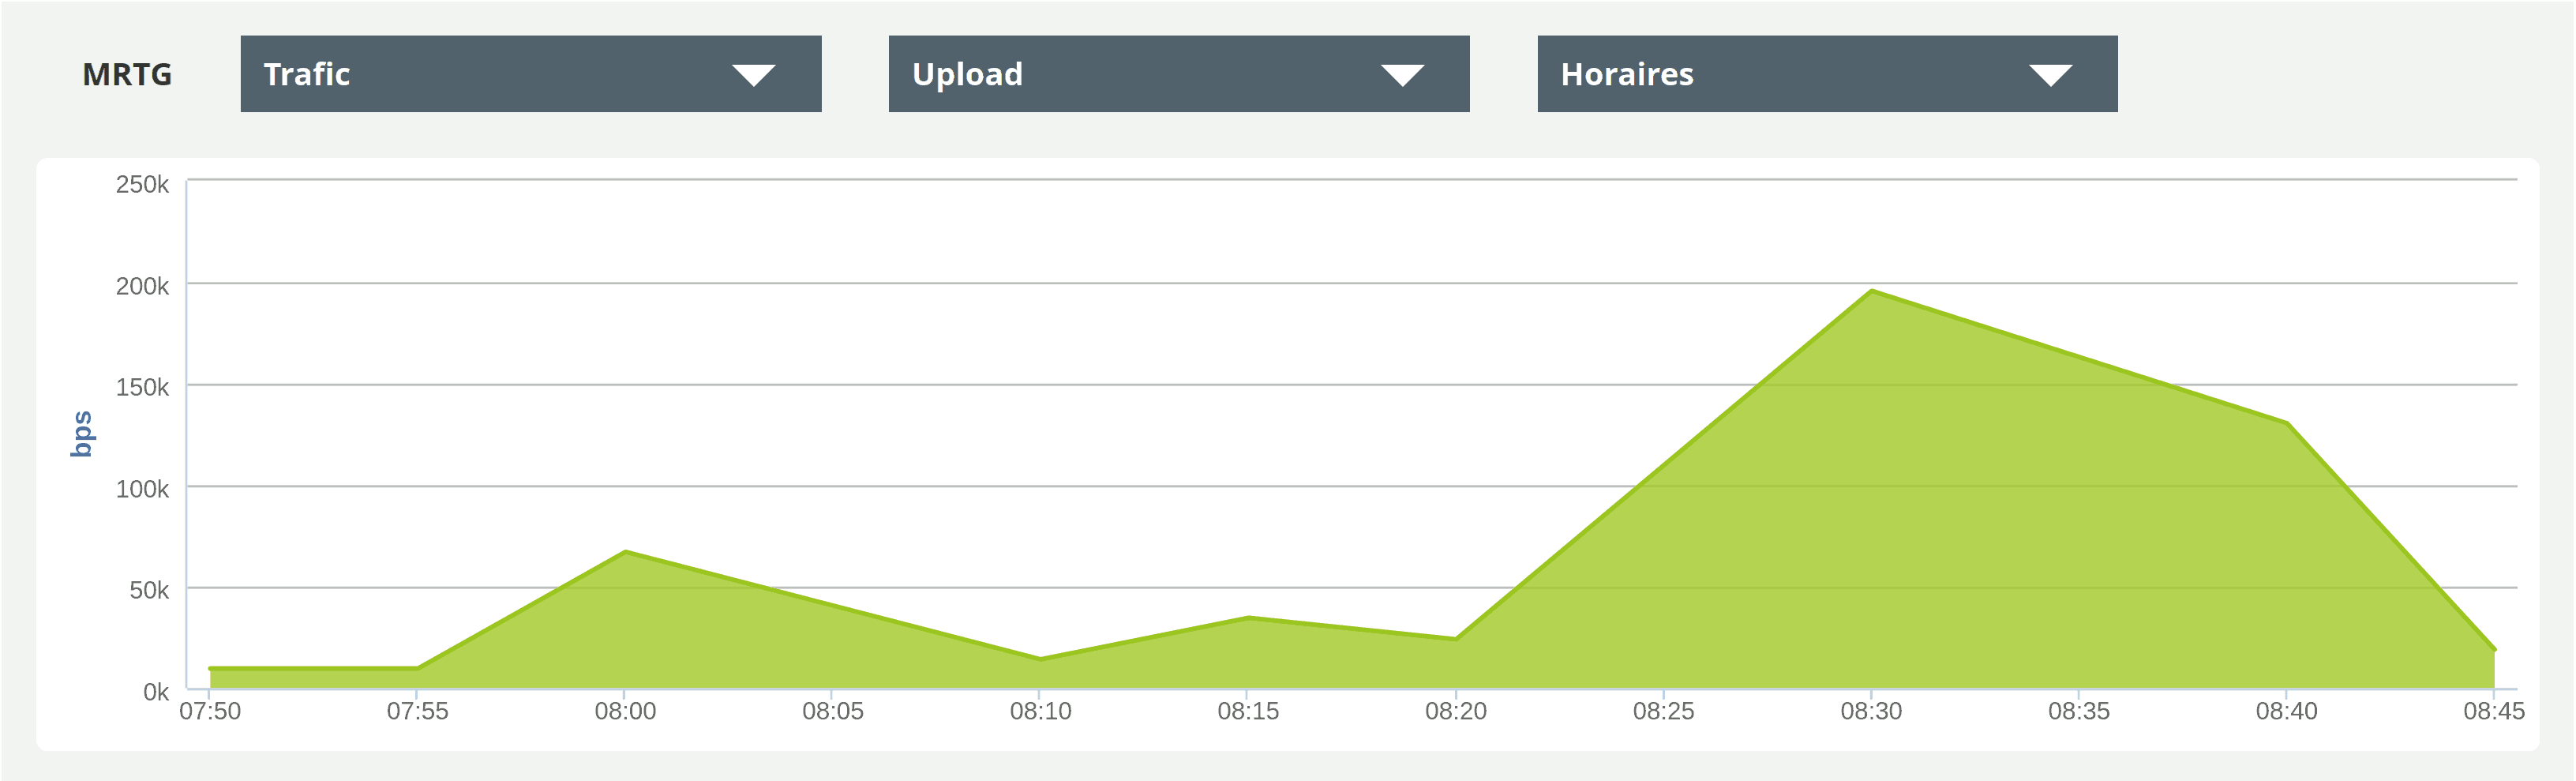Click the 08:00 data point on the graph
Image resolution: width=2576 pixels, height=781 pixels.
point(625,551)
